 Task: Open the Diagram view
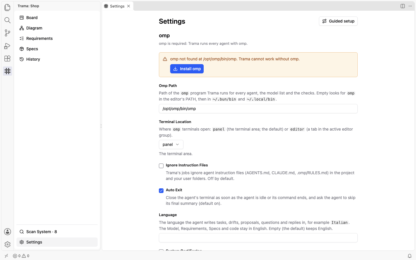coord(57,28)
